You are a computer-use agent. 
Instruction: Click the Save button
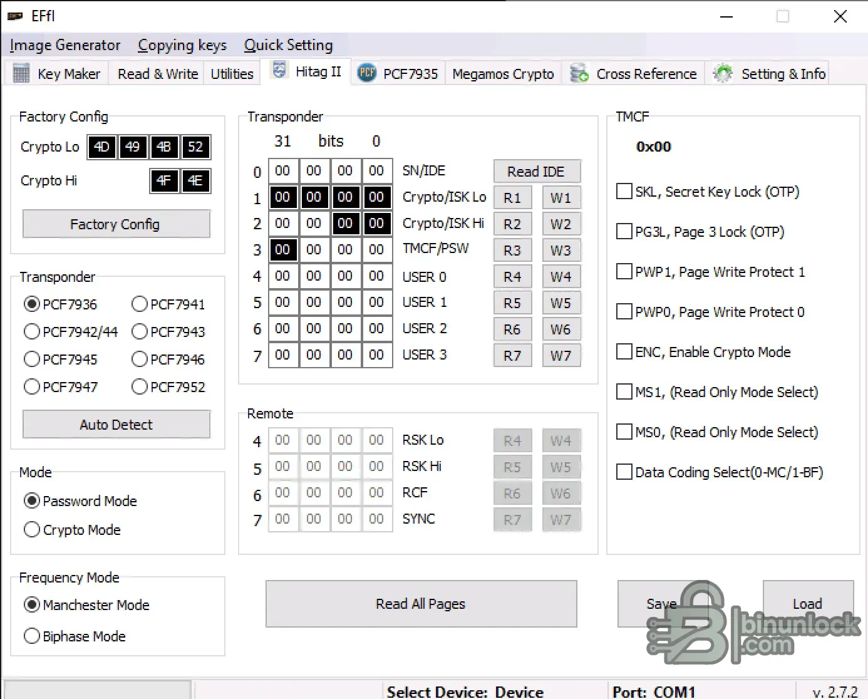click(x=662, y=604)
